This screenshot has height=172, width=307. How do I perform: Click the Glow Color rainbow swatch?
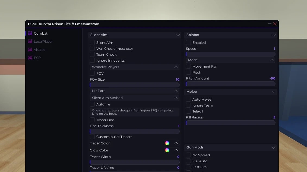click(x=167, y=150)
